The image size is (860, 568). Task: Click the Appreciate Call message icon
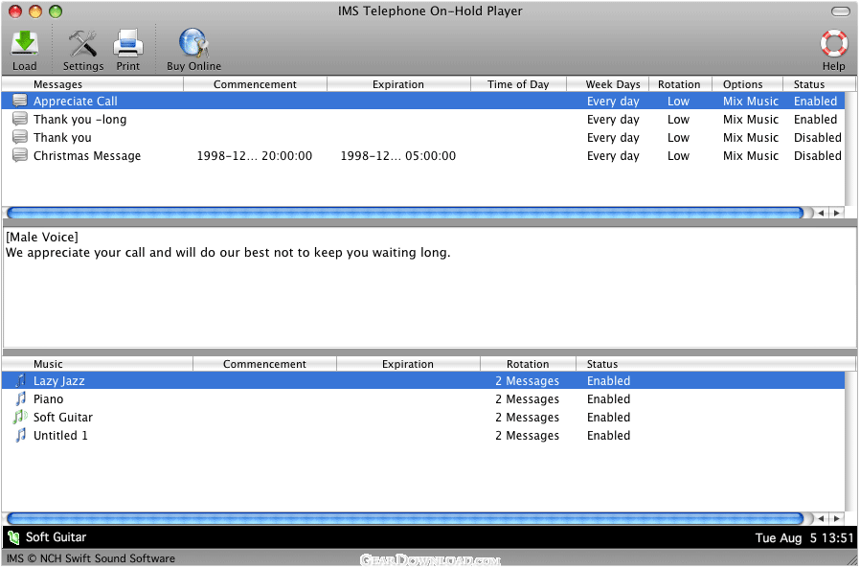20,101
